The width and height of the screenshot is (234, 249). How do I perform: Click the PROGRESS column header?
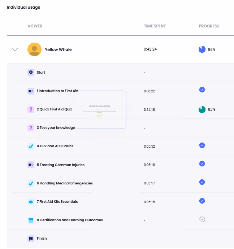click(209, 26)
